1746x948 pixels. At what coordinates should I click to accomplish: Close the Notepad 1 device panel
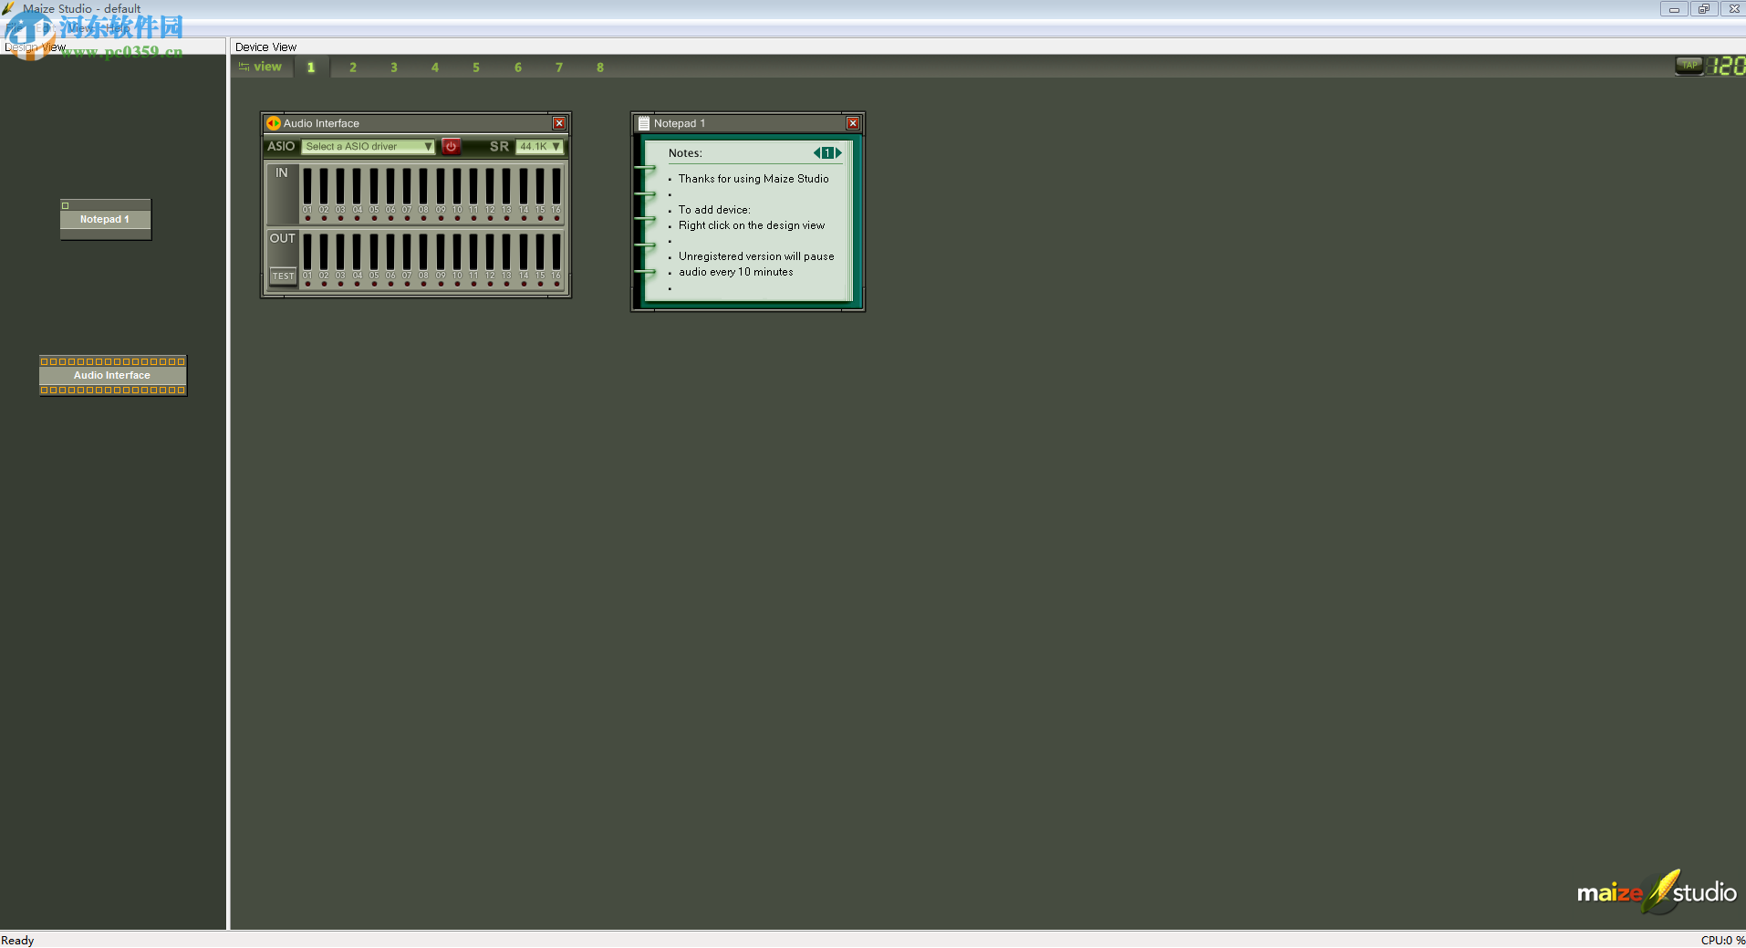tap(853, 123)
